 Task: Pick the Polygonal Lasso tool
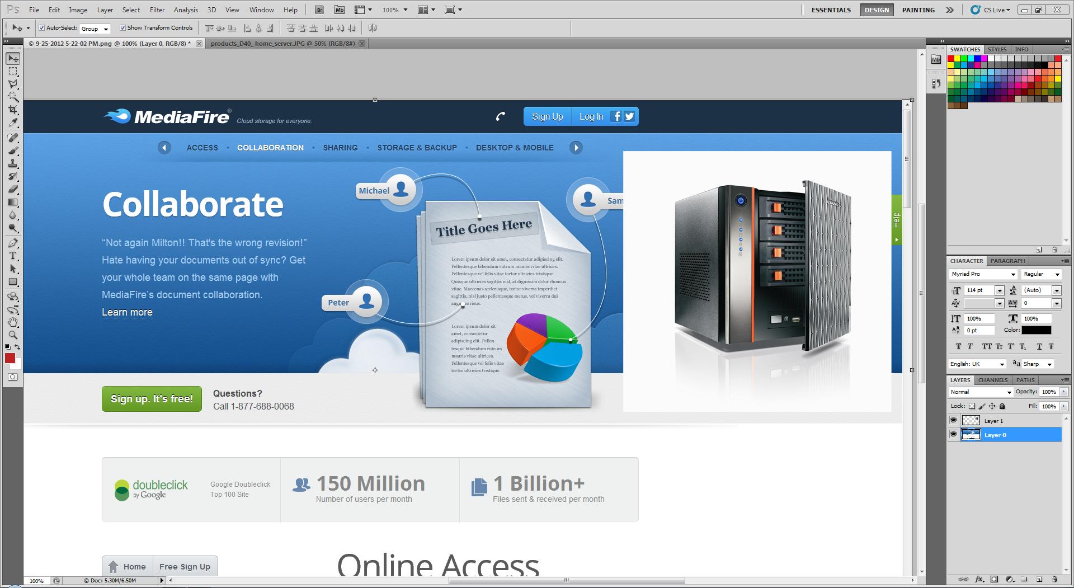pyautogui.click(x=13, y=84)
